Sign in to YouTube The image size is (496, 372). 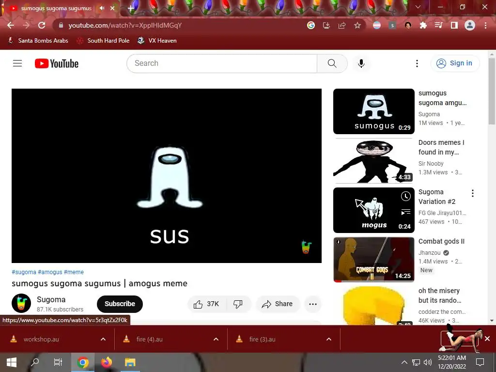pos(455,63)
